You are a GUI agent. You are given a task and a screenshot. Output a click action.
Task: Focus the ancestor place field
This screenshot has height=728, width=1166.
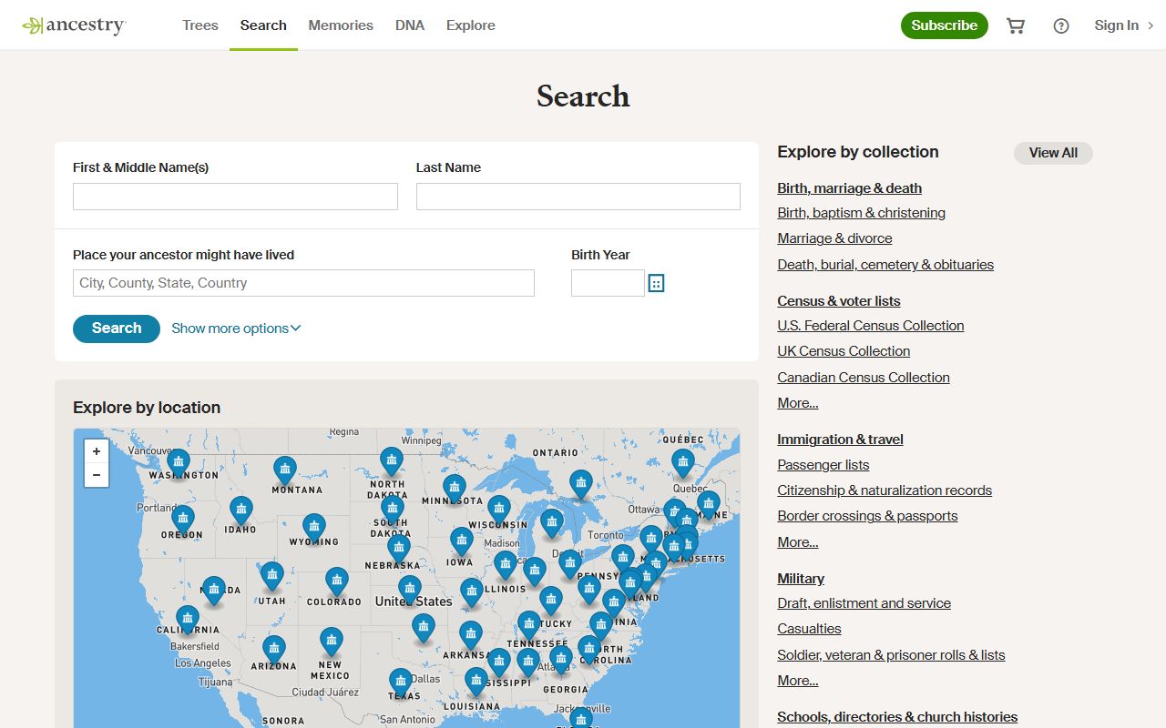pos(303,283)
